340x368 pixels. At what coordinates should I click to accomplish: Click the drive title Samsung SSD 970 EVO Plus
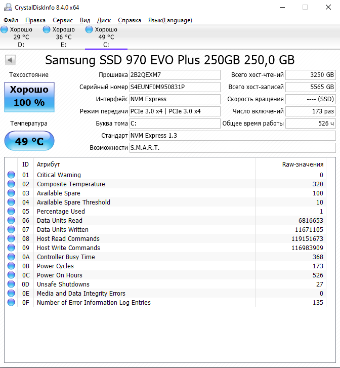(169, 60)
